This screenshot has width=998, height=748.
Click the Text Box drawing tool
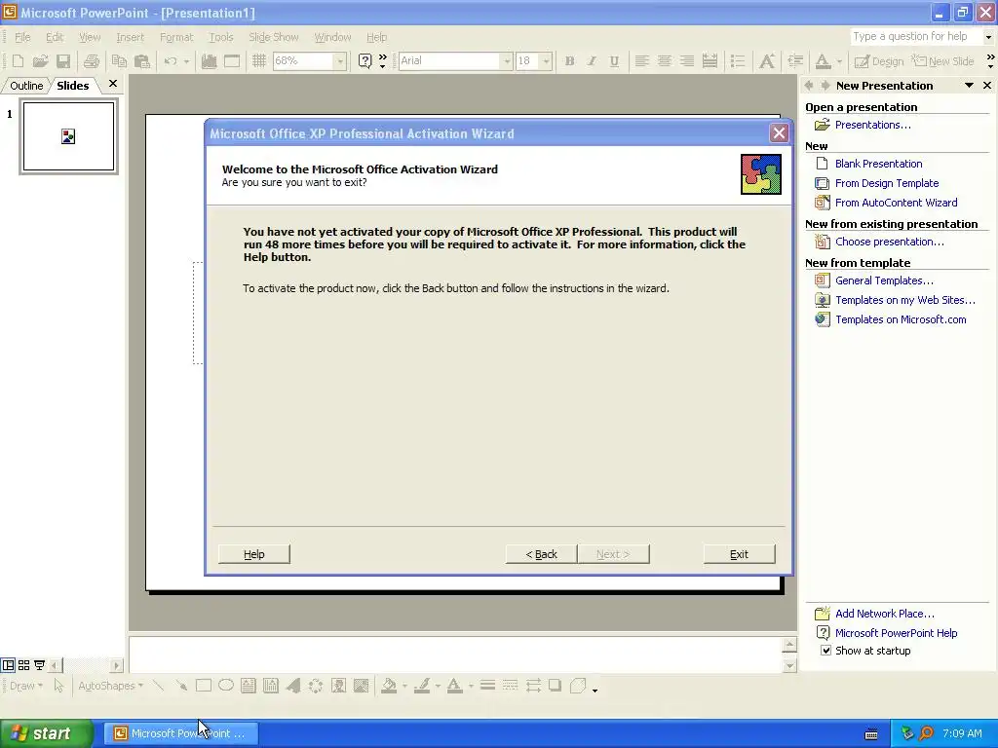[249, 686]
